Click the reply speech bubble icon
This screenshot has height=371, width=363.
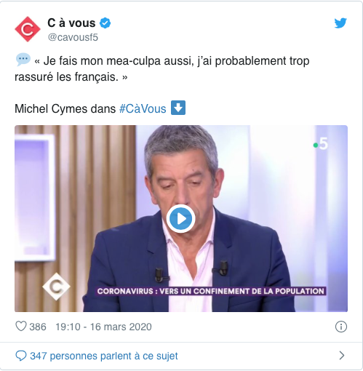(21, 356)
